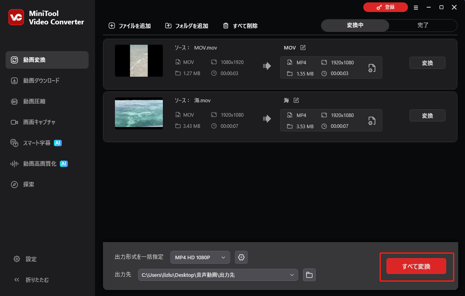Edit the output name 海 with pencil icon

tap(296, 100)
